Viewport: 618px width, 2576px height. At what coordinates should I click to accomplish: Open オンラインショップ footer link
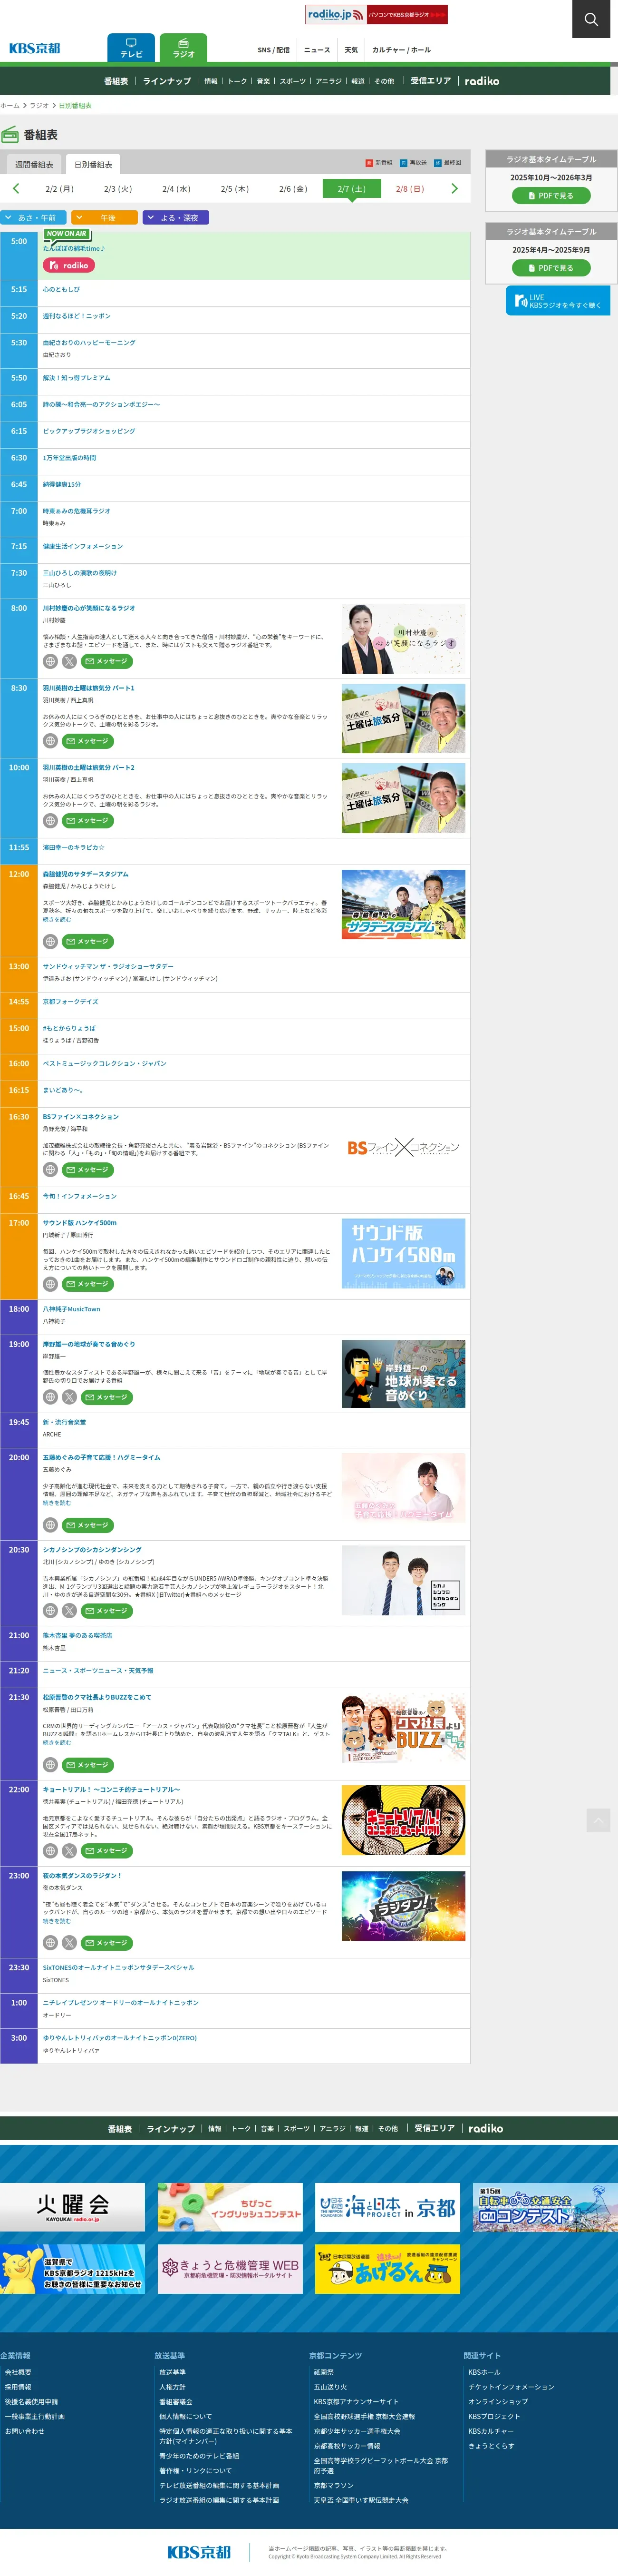coord(498,2402)
